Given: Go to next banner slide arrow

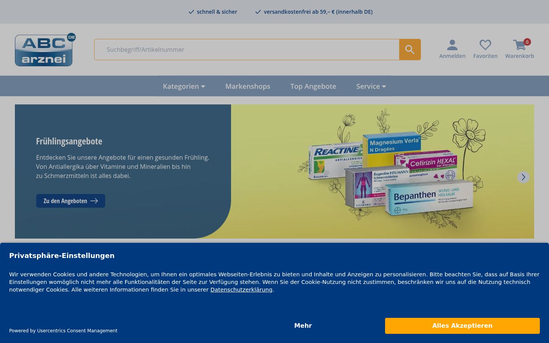Looking at the screenshot, I should pos(523,177).
